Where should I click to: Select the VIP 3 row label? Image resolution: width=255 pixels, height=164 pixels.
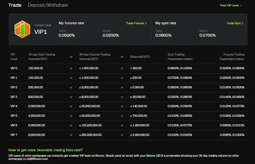point(14,97)
